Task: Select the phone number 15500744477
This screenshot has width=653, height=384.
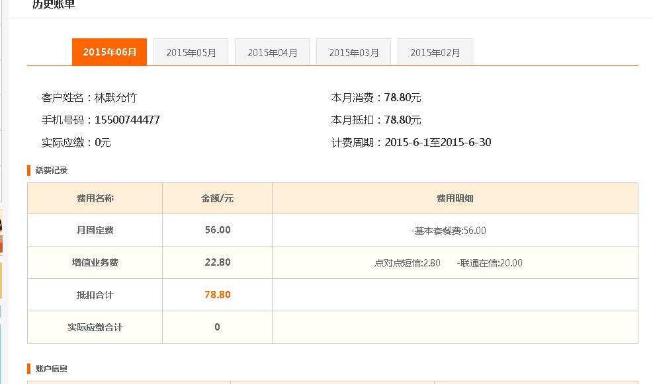Action: pyautogui.click(x=127, y=120)
